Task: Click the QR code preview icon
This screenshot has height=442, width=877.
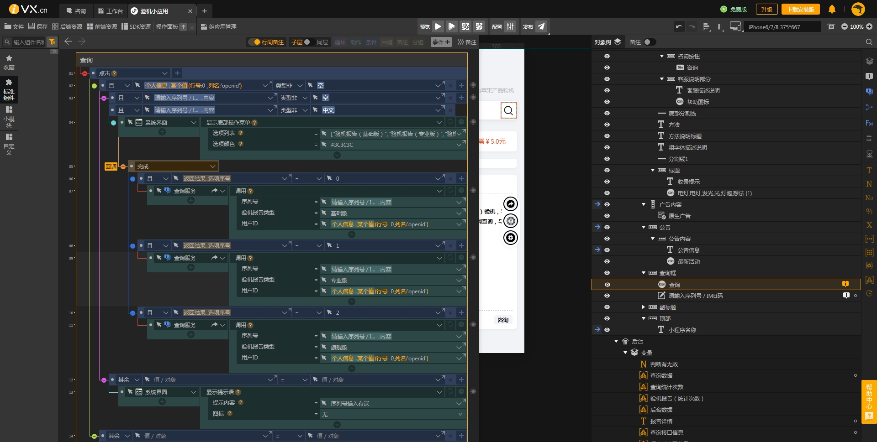Action: [465, 26]
